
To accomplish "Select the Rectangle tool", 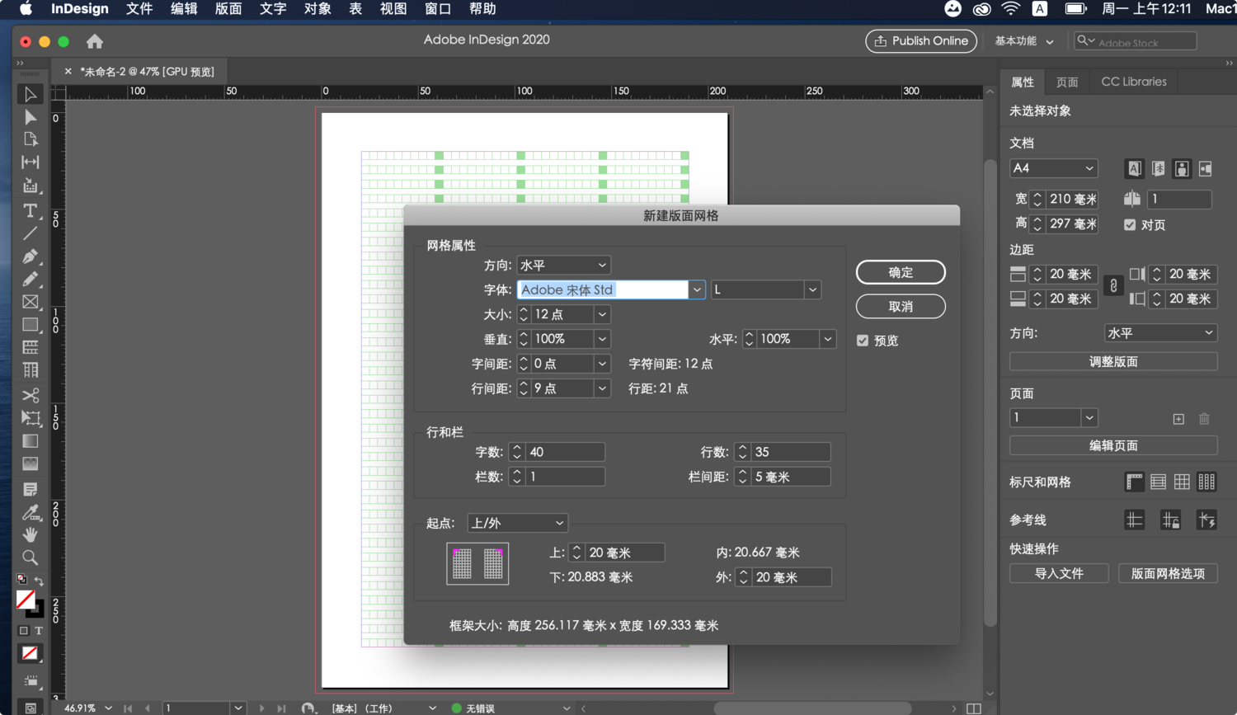I will pyautogui.click(x=31, y=325).
